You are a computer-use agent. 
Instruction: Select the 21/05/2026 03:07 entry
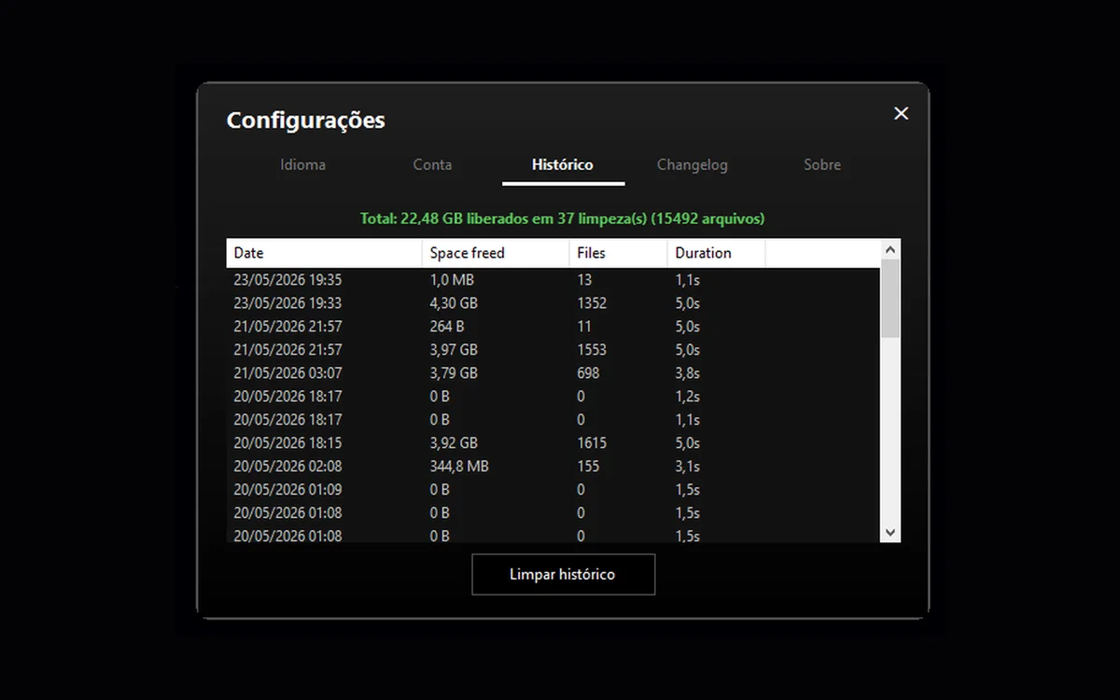click(553, 372)
